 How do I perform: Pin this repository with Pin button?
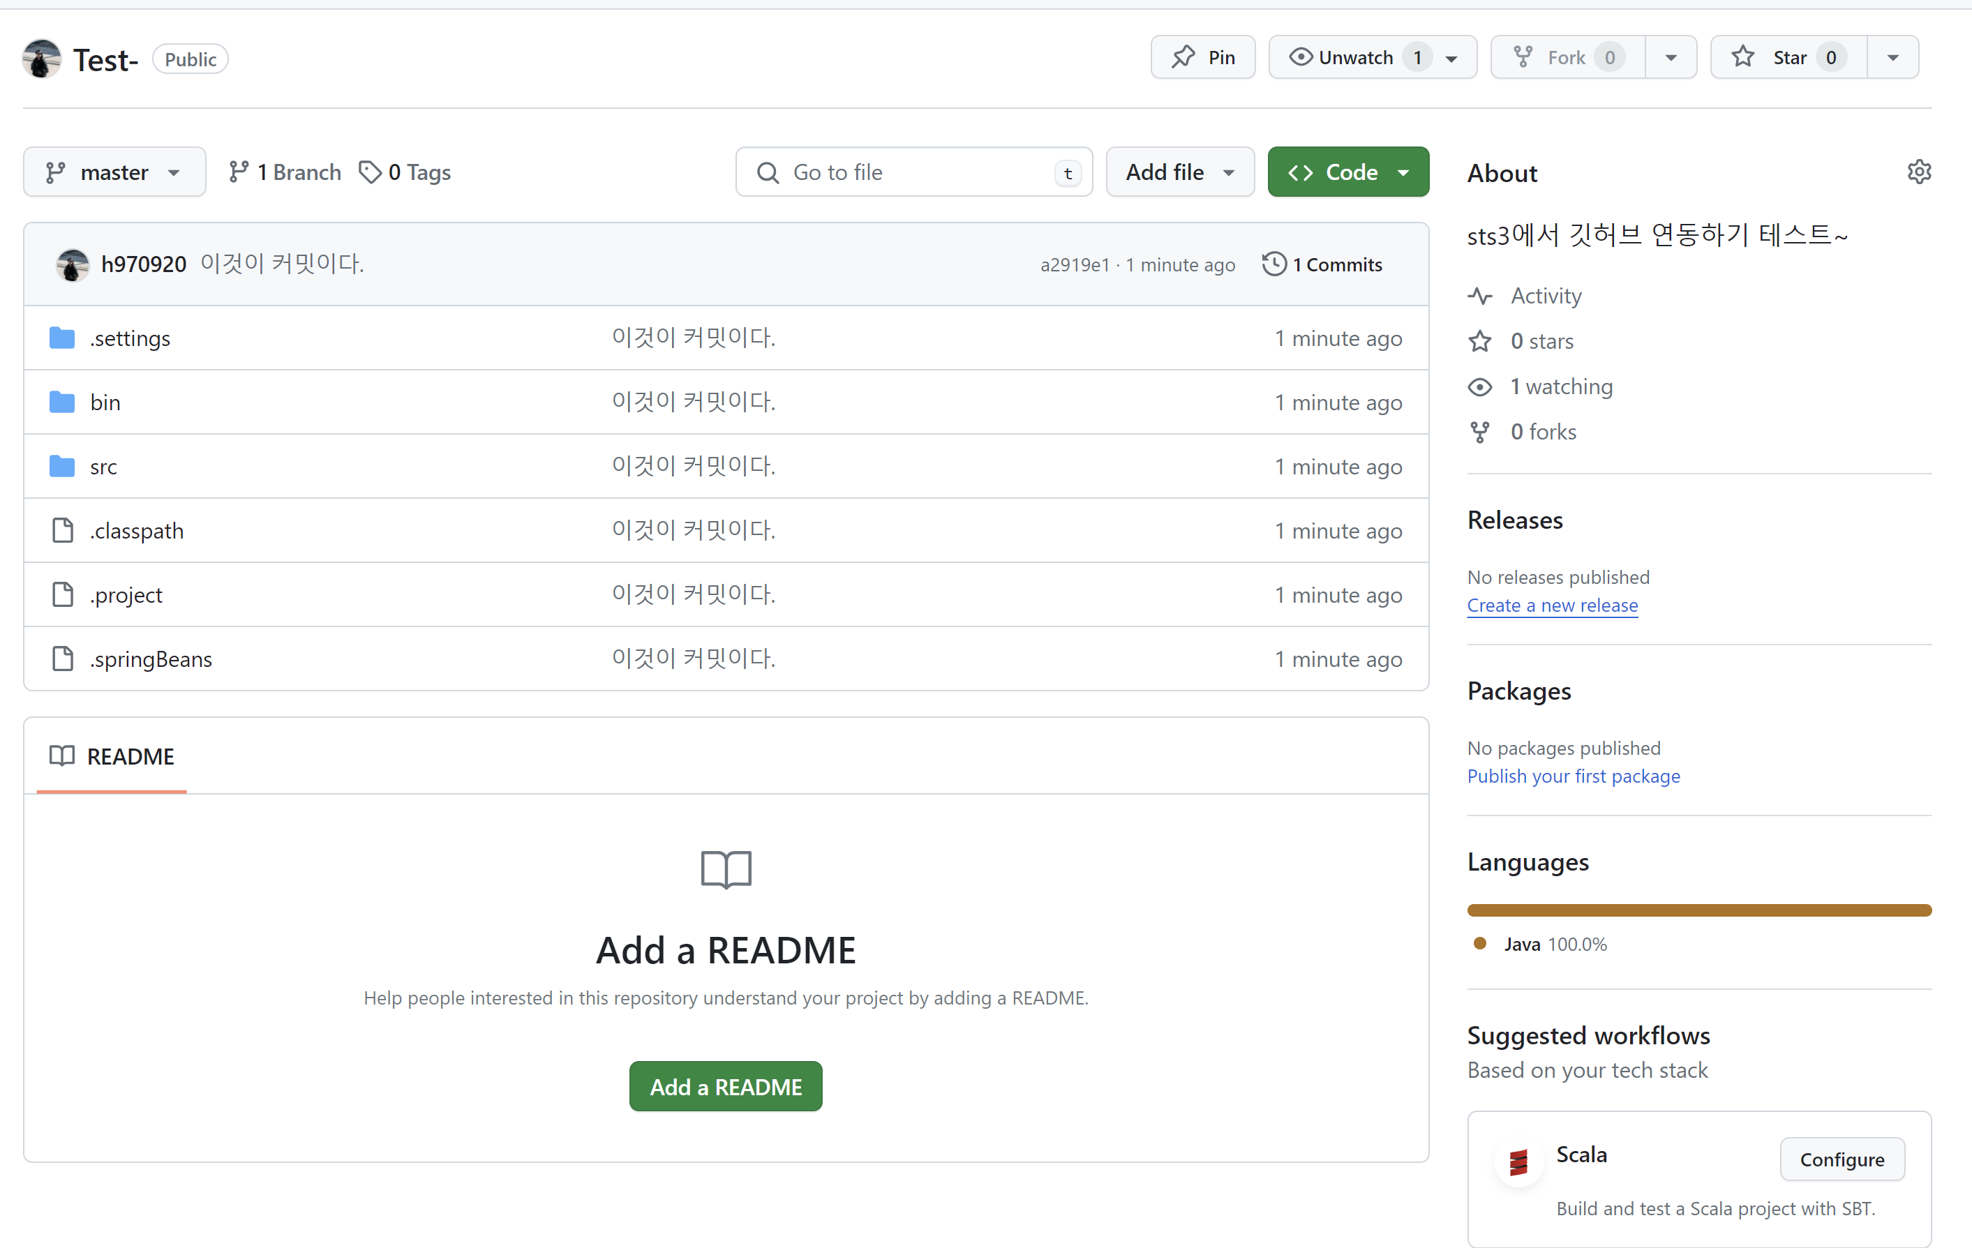tap(1202, 57)
